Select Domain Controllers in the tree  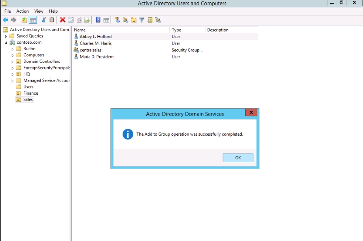pos(42,62)
